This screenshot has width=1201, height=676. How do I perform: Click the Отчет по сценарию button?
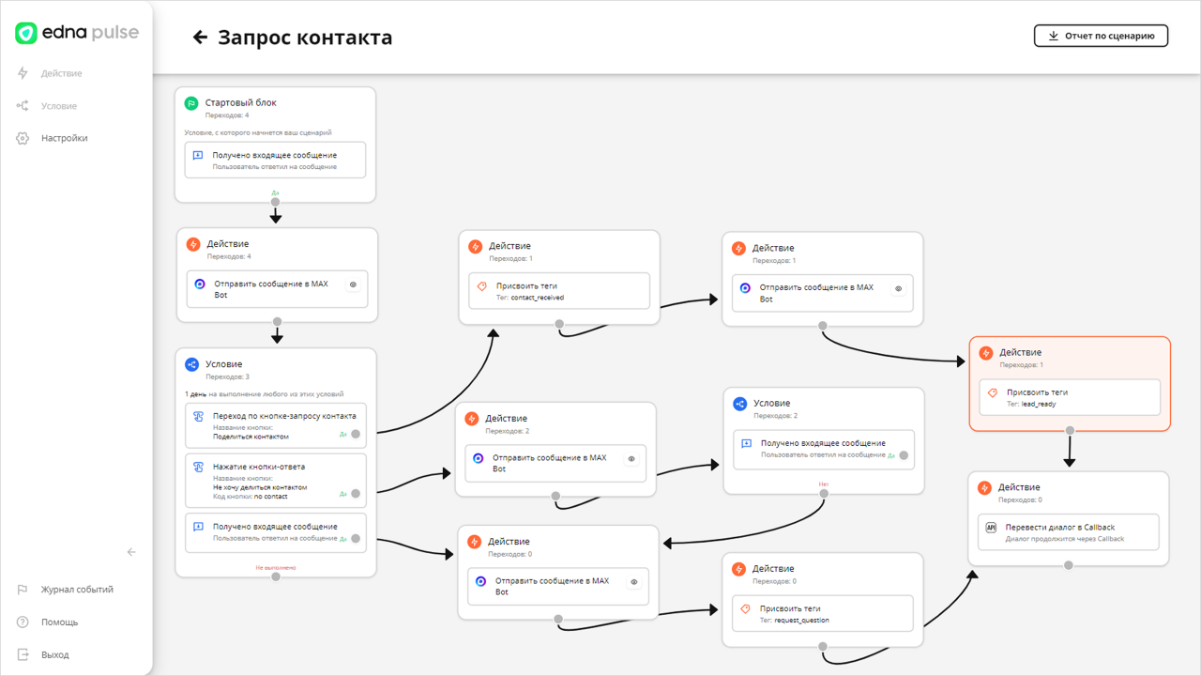click(x=1102, y=36)
